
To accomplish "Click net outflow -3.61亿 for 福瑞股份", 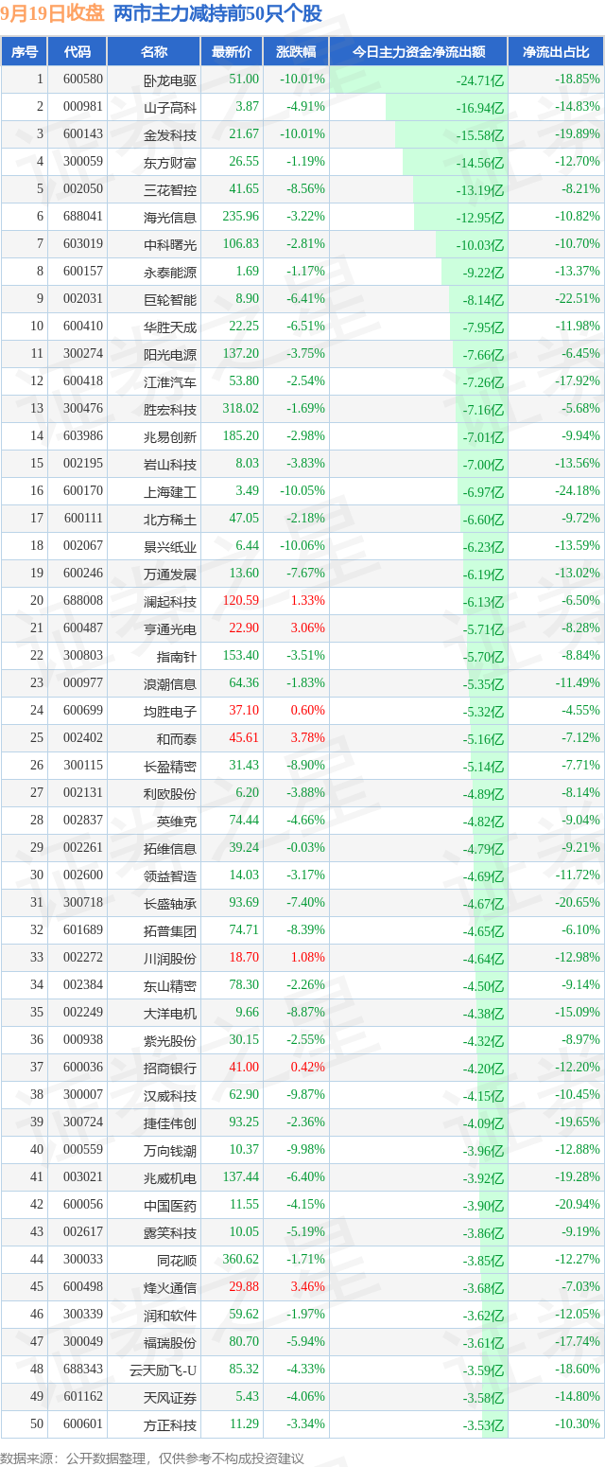I will [x=483, y=1343].
